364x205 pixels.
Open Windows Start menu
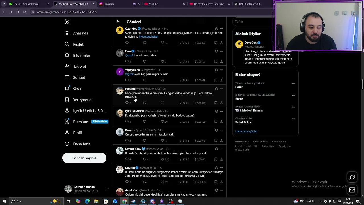click(x=4, y=201)
